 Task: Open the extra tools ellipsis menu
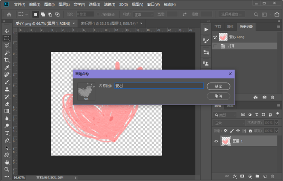[x=7, y=177]
